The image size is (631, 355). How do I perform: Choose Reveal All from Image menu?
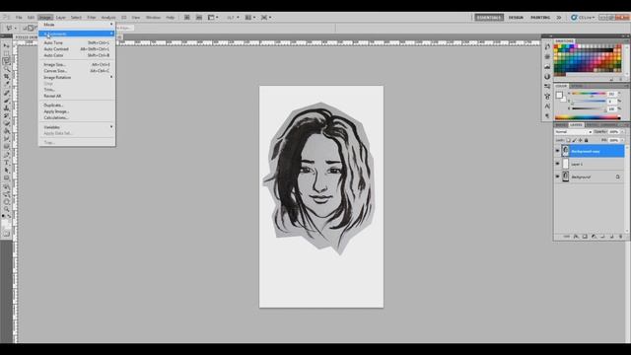77,96
